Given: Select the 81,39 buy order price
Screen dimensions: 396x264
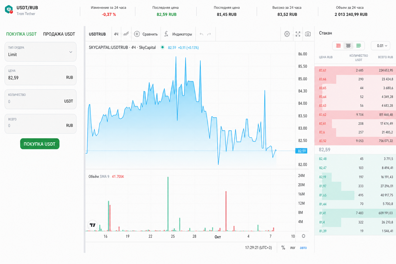Looking at the screenshot, I should 323,231.
